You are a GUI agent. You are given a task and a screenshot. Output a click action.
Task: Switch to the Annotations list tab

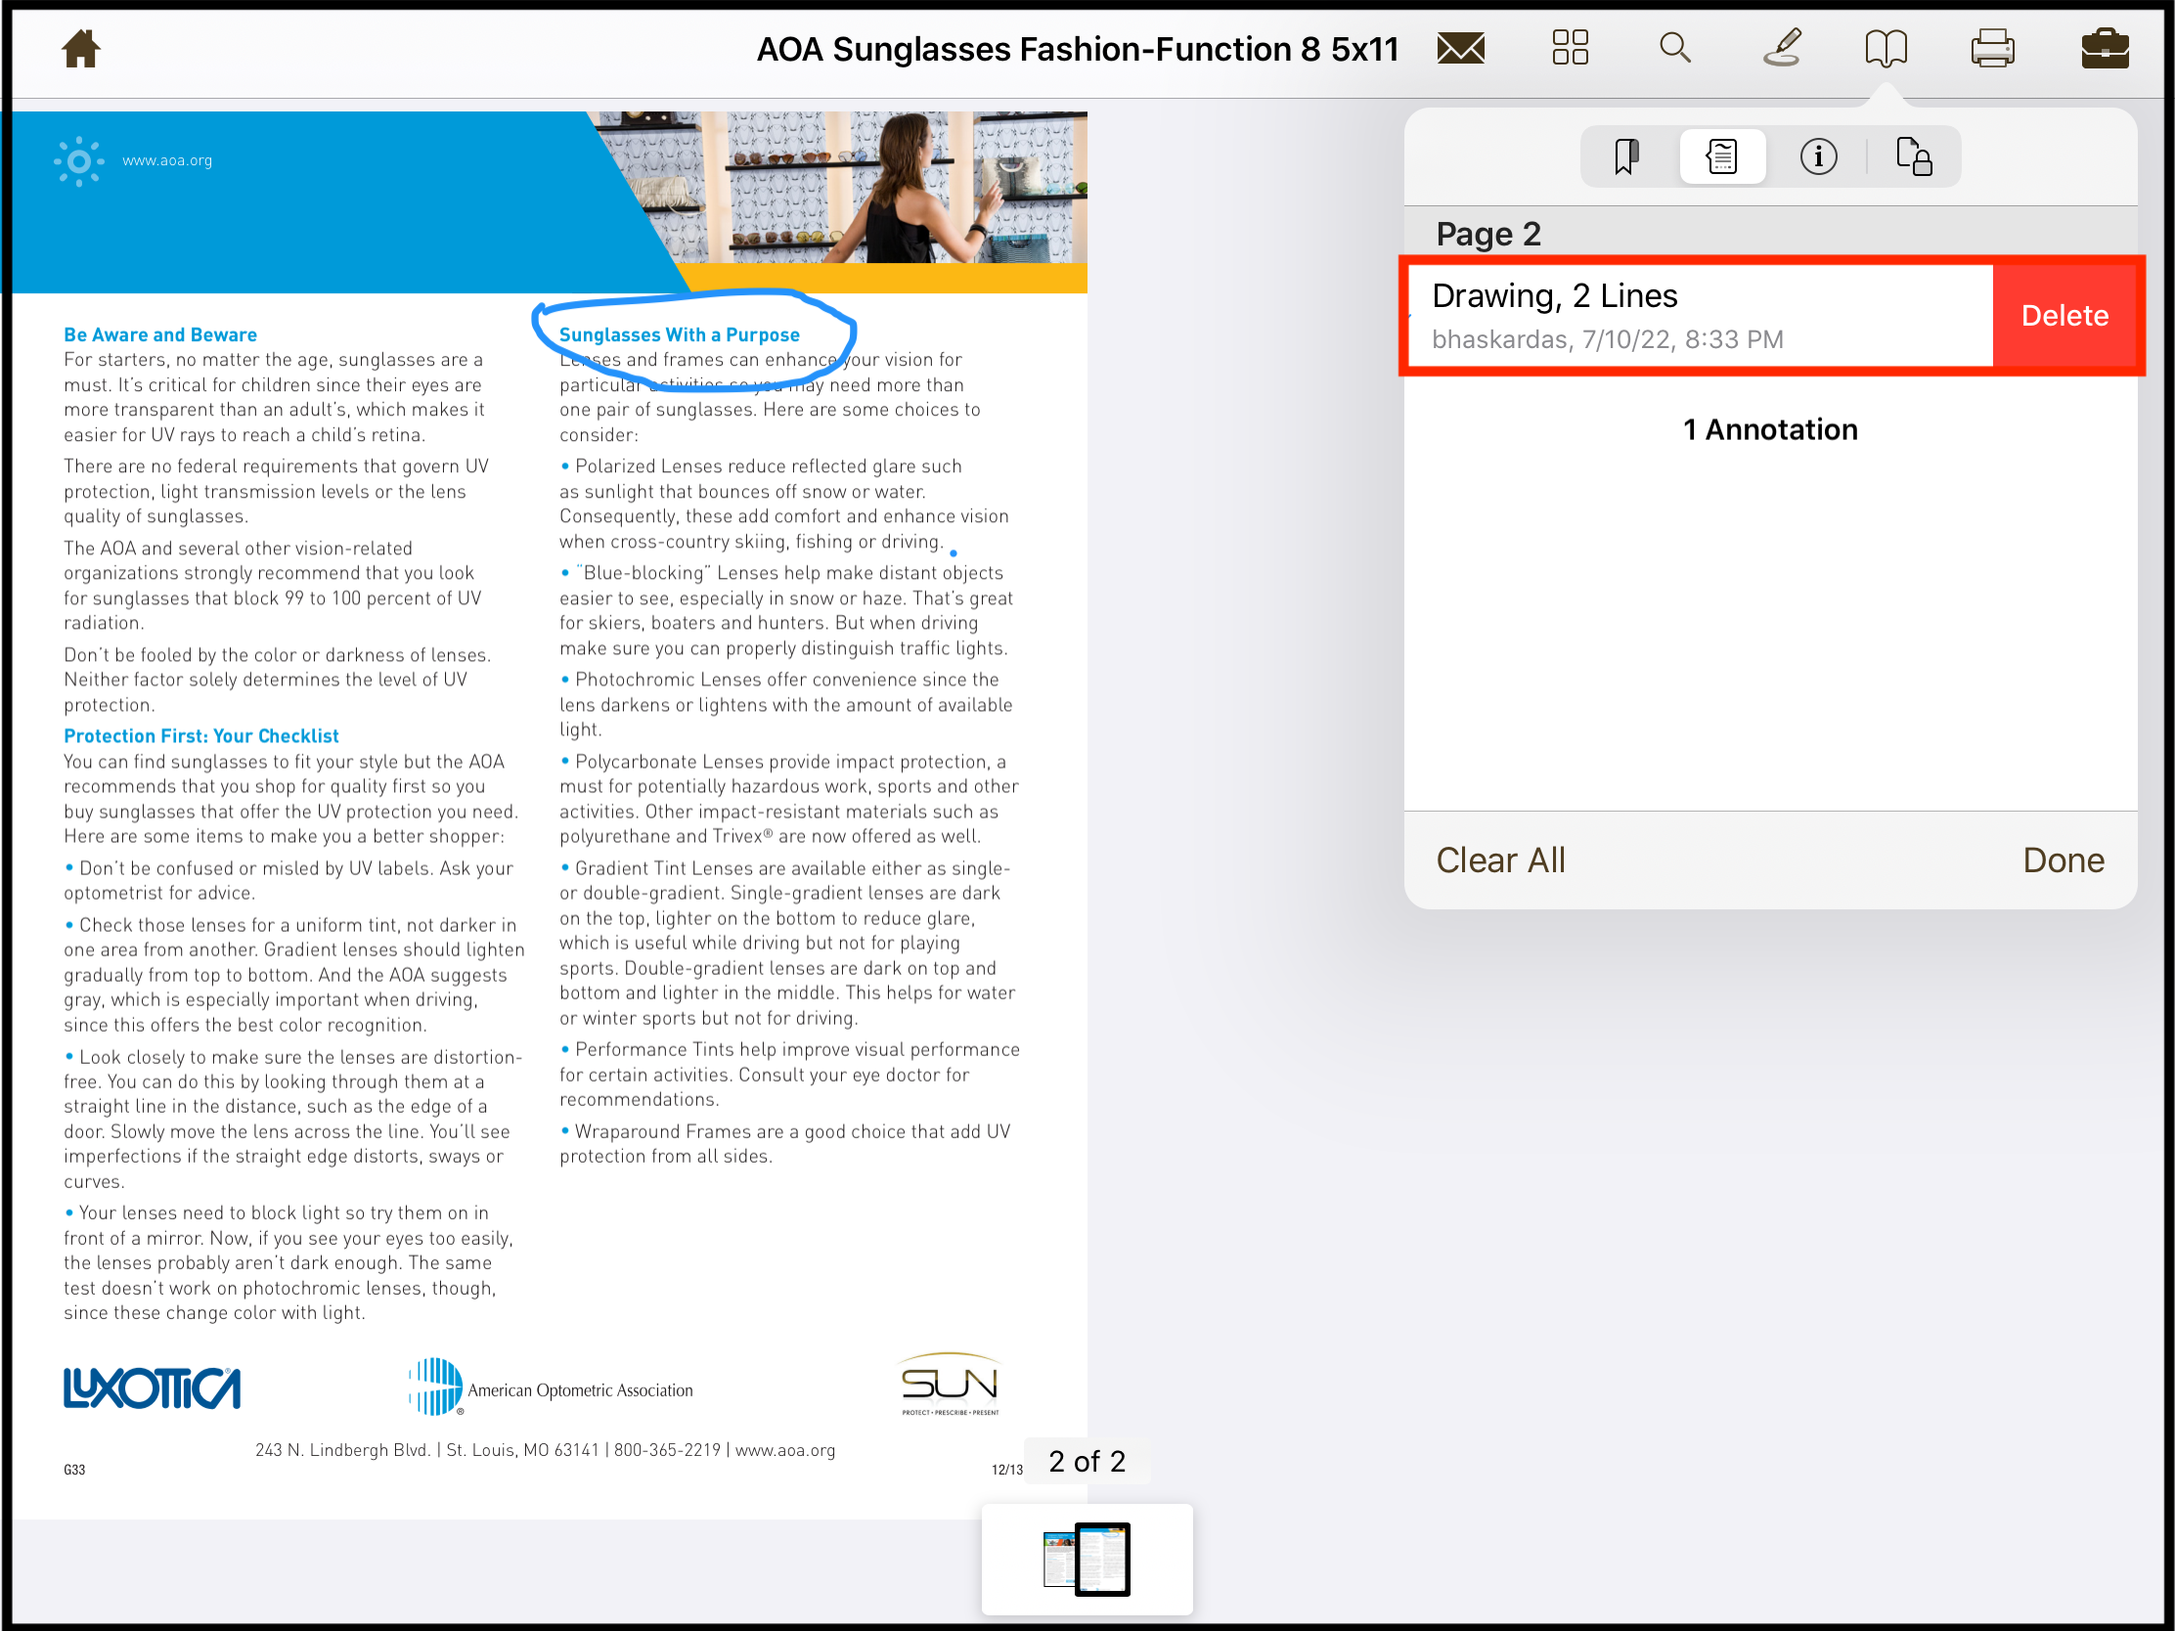[x=1721, y=156]
